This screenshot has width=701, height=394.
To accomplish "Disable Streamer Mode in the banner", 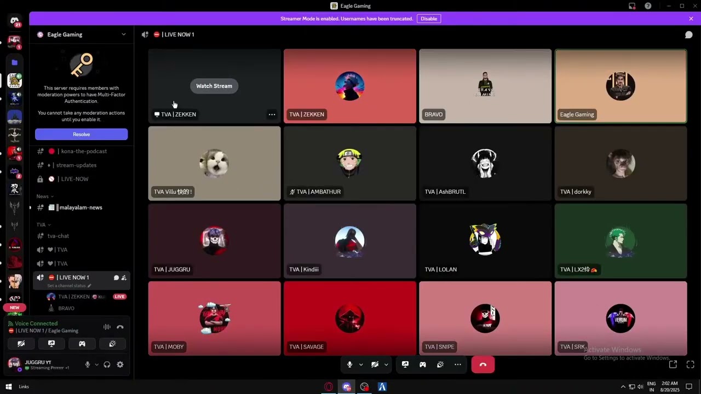I will pos(429,19).
